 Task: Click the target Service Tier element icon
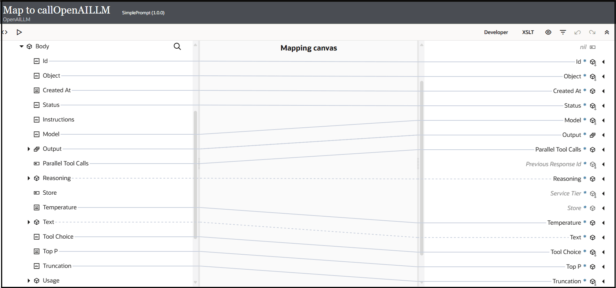[x=593, y=194]
